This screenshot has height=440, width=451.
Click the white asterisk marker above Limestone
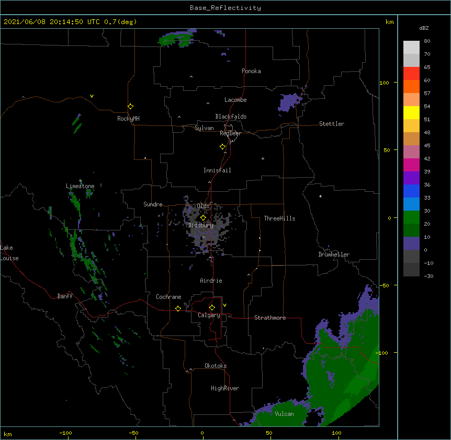pyautogui.click(x=81, y=181)
